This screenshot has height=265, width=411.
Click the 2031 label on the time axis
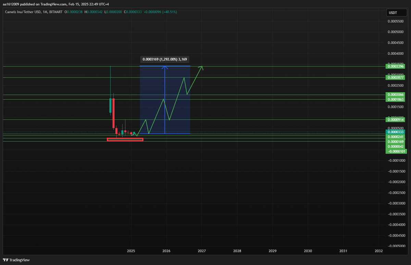click(343, 251)
